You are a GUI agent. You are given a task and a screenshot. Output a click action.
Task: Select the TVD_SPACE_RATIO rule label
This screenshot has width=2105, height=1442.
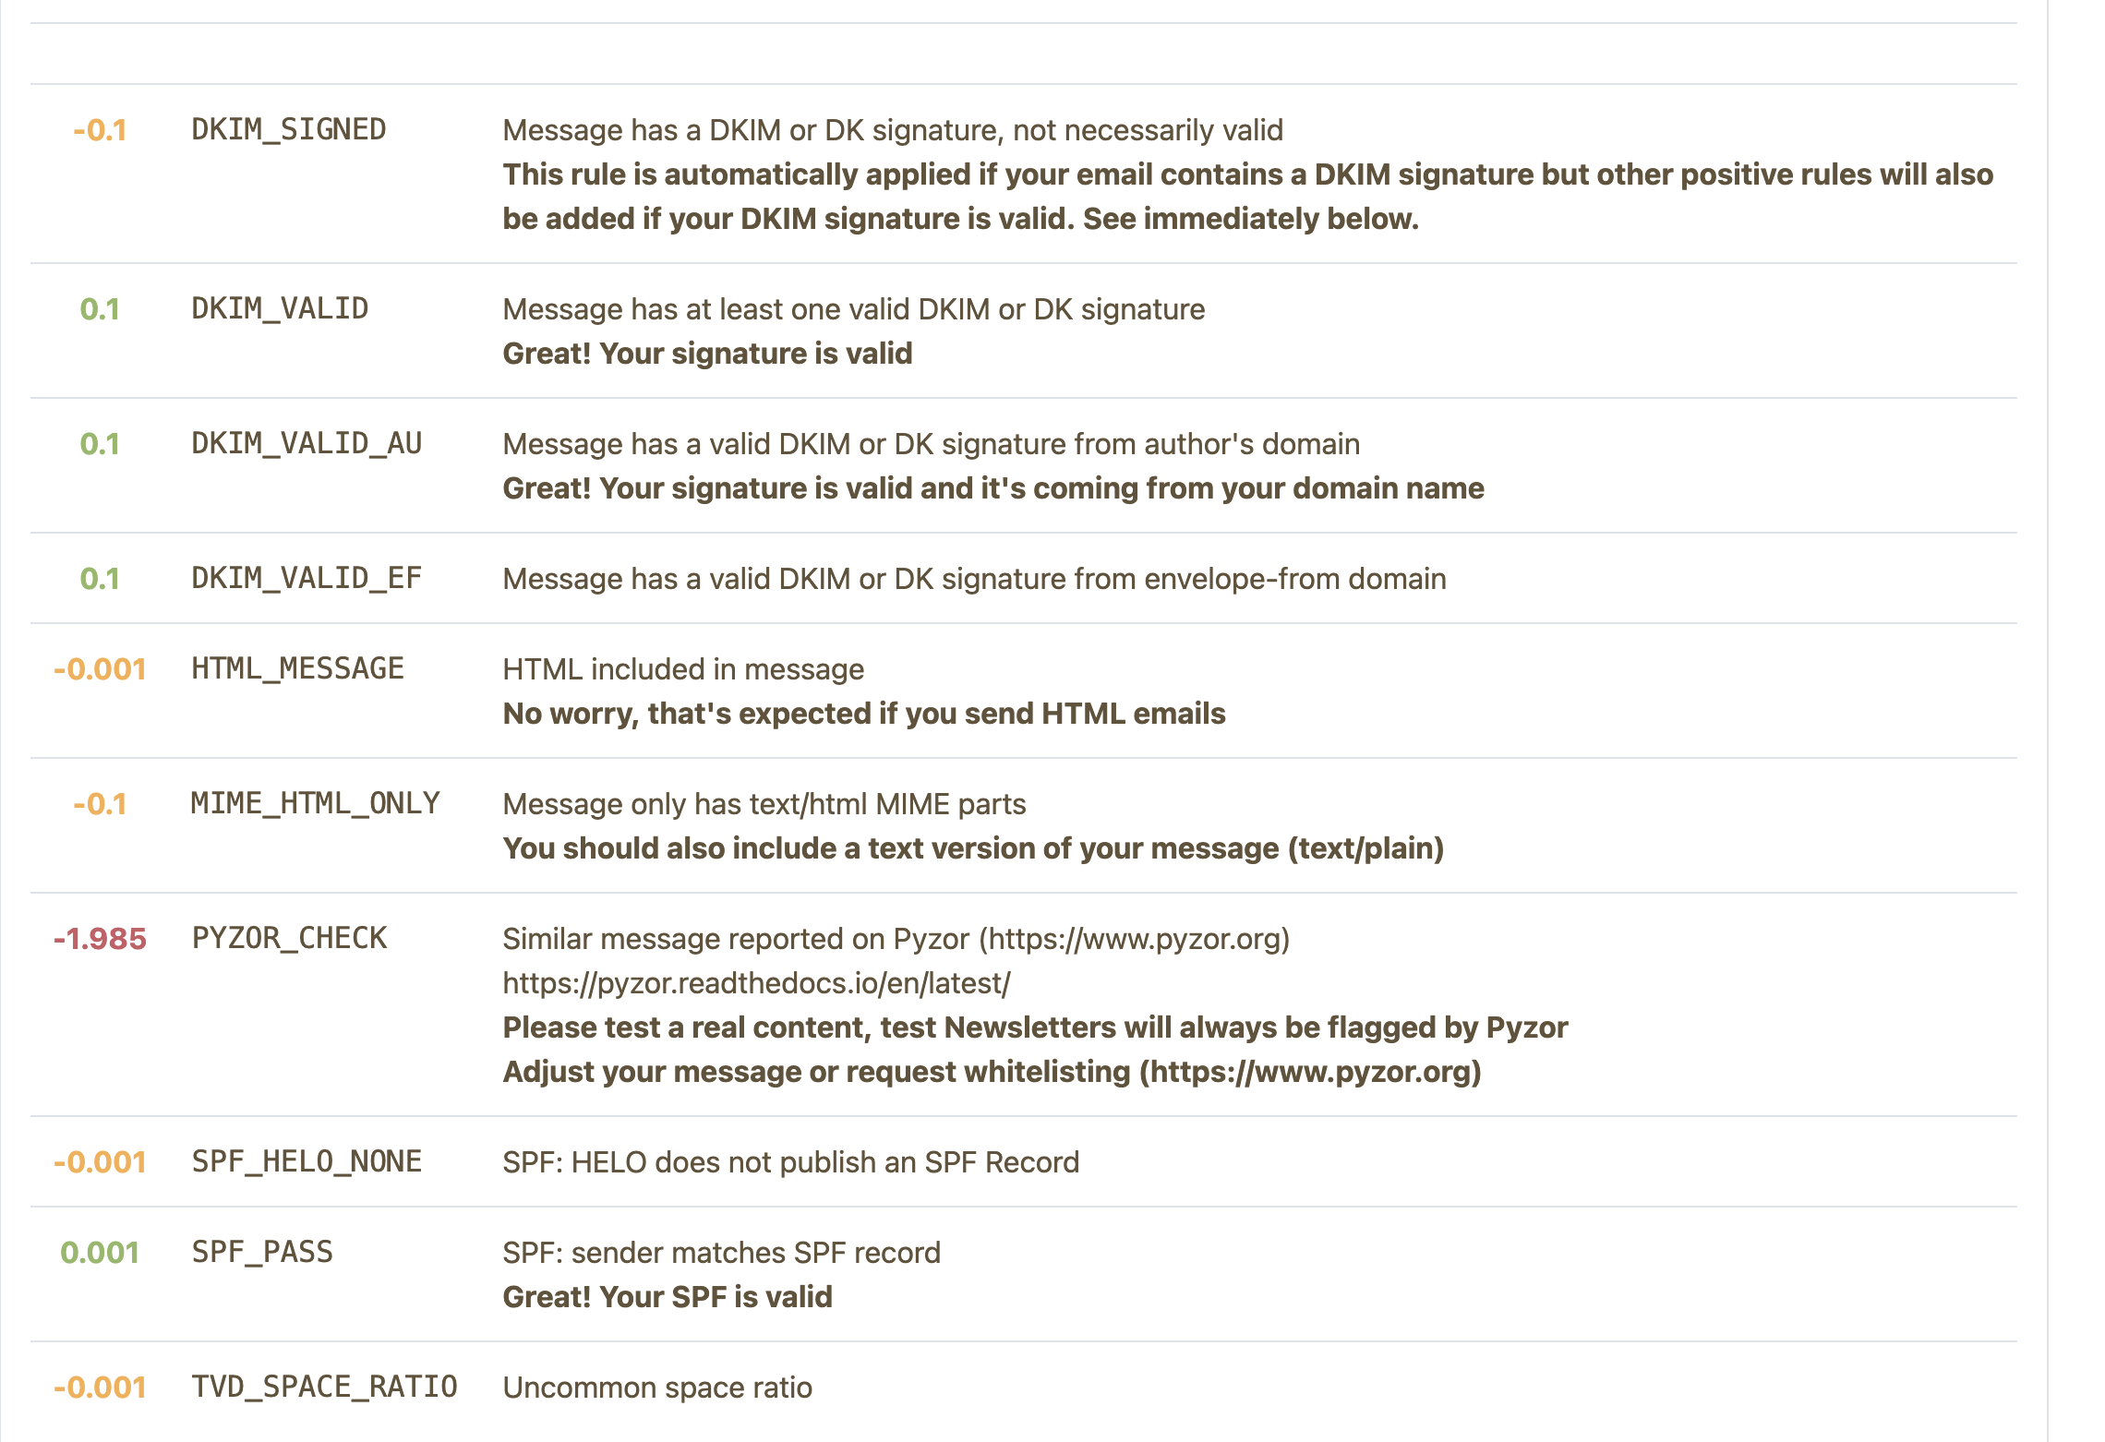point(324,1388)
